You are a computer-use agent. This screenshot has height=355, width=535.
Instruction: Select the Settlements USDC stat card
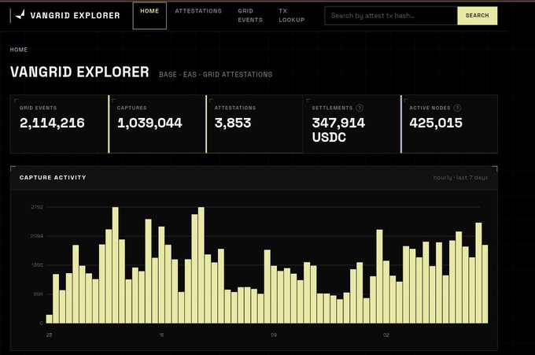pyautogui.click(x=352, y=124)
